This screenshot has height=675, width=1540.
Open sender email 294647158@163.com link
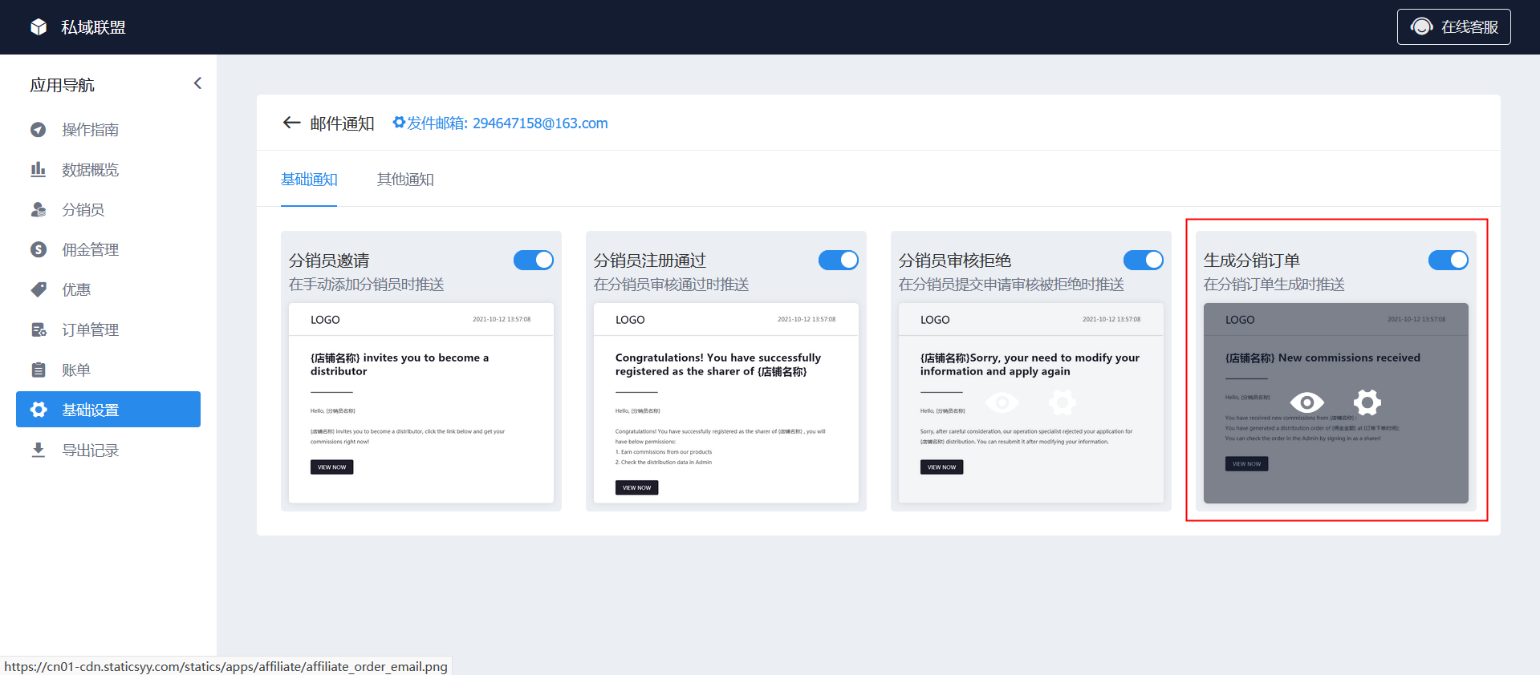pos(540,123)
